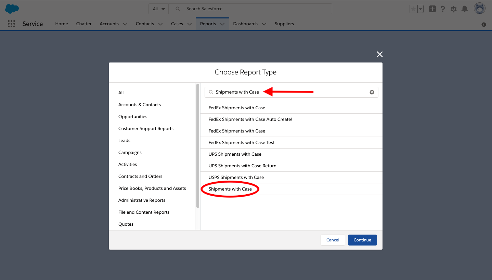Open the Chatter tab
This screenshot has height=280, width=492.
tap(84, 24)
